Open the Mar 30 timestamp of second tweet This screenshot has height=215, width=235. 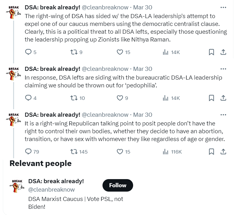[143, 69]
